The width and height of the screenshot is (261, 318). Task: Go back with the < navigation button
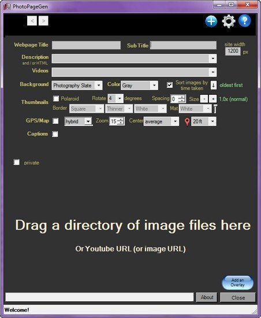click(32, 21)
